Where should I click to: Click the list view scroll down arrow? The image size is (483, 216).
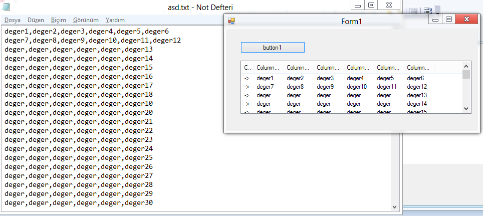[466, 109]
